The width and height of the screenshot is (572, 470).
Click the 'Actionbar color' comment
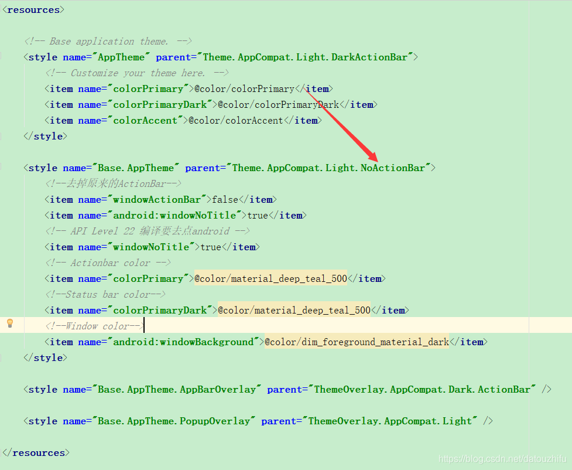(108, 263)
